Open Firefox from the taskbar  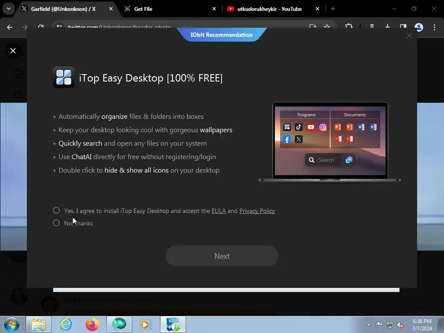pyautogui.click(x=92, y=324)
